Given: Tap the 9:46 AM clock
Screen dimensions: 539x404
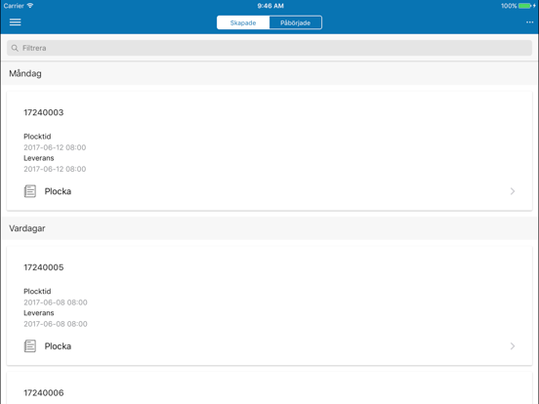Looking at the screenshot, I should click(270, 6).
